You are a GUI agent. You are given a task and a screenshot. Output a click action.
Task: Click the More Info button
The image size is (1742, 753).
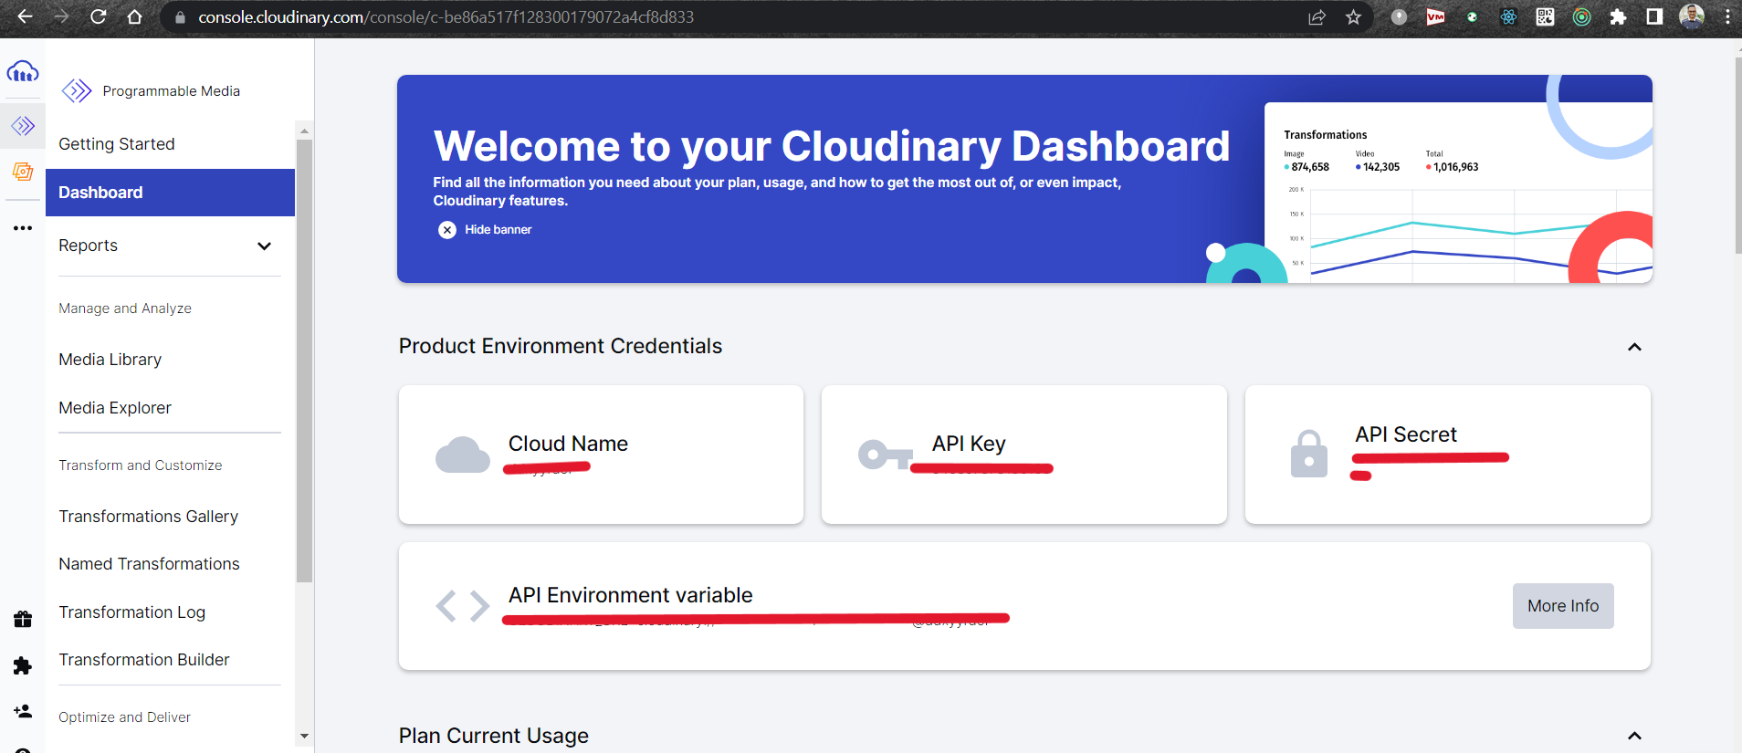pos(1563,606)
